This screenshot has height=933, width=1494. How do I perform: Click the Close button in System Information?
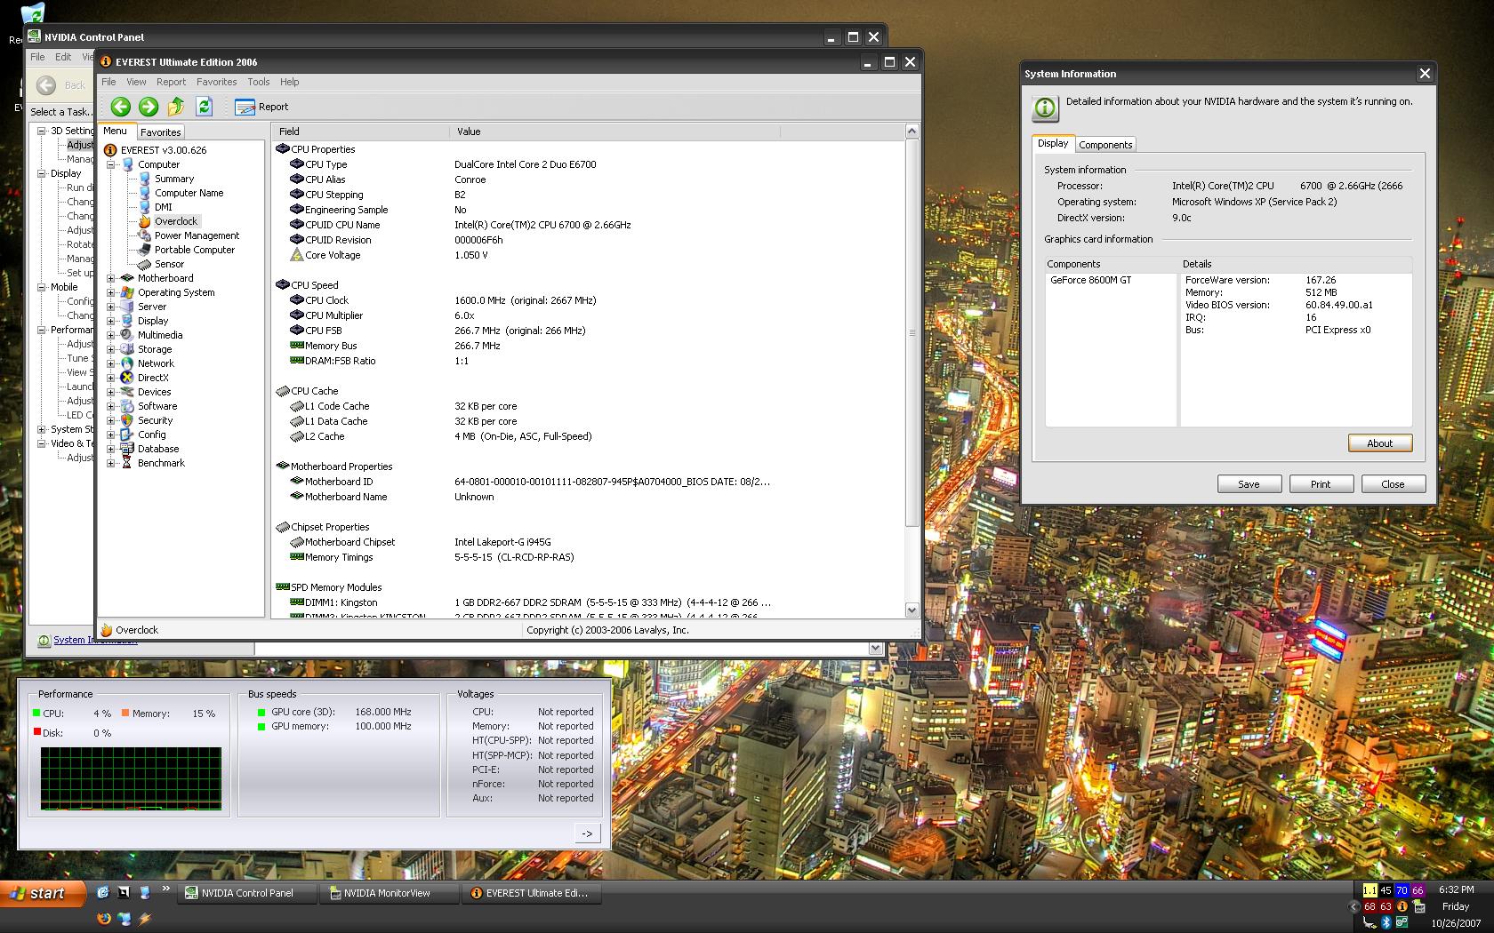1393,484
